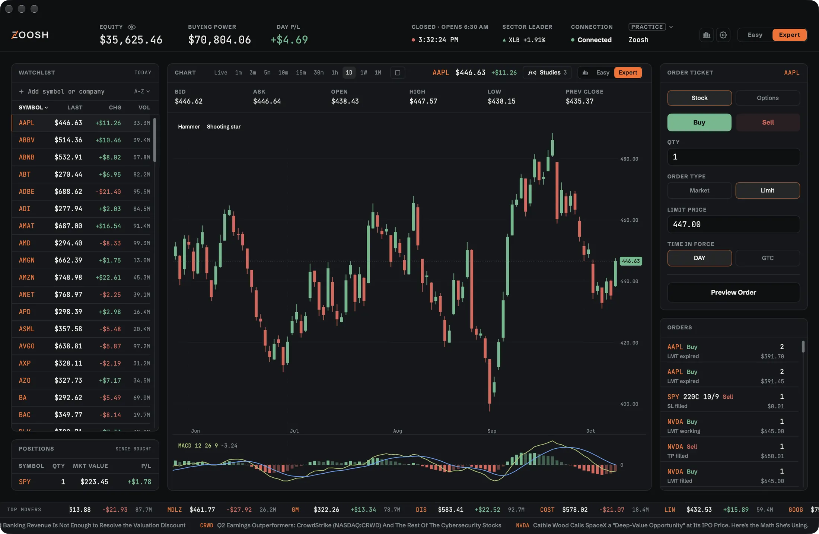The width and height of the screenshot is (819, 534).
Task: Click the Shooting star pattern label
Action: point(223,127)
